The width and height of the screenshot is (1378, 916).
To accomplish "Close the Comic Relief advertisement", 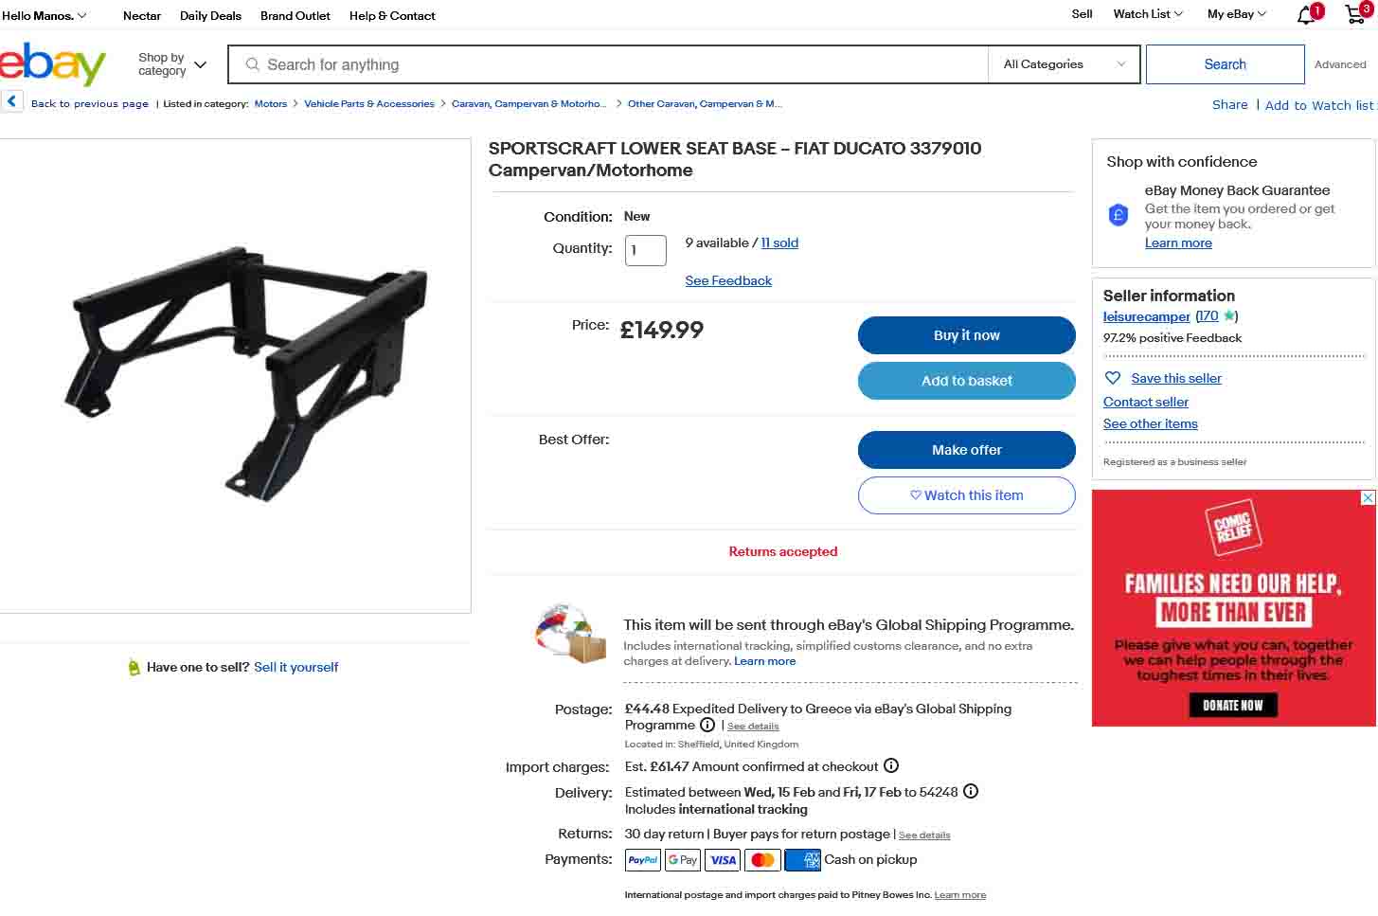I will pyautogui.click(x=1368, y=498).
